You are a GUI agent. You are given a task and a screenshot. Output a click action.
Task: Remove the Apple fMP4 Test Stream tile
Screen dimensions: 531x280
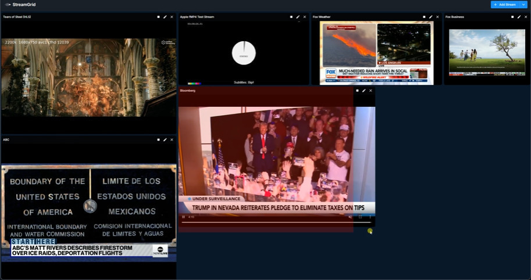tap(304, 17)
